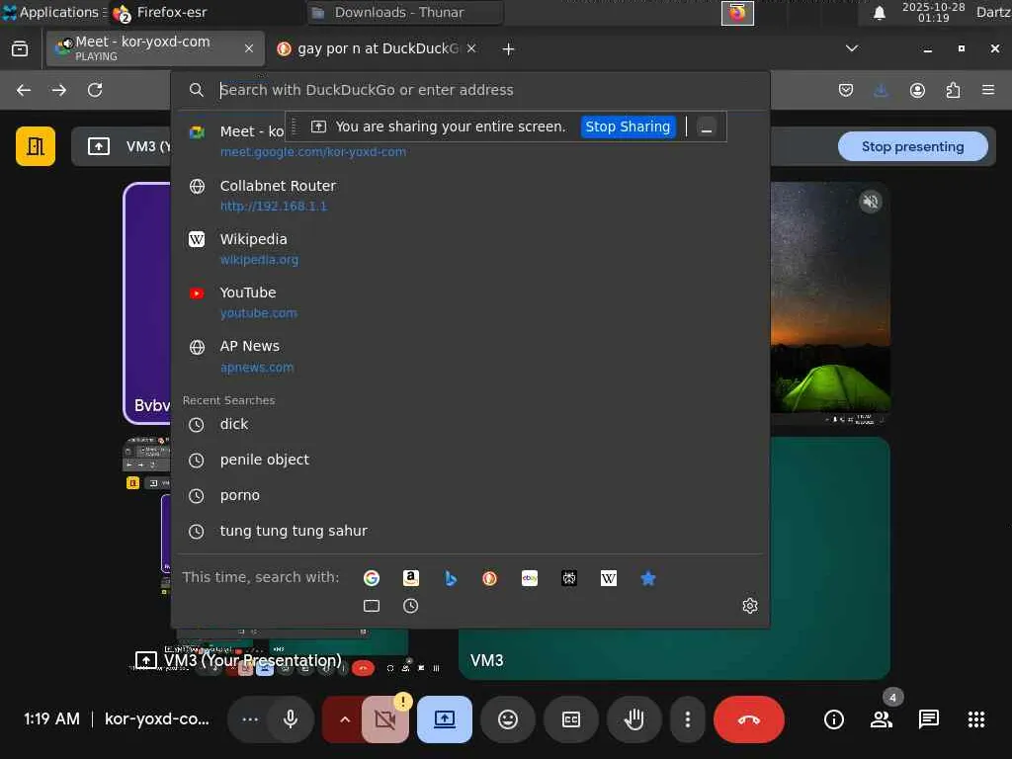Image resolution: width=1012 pixels, height=759 pixels.
Task: Open Meet meeting details info icon
Action: [834, 719]
